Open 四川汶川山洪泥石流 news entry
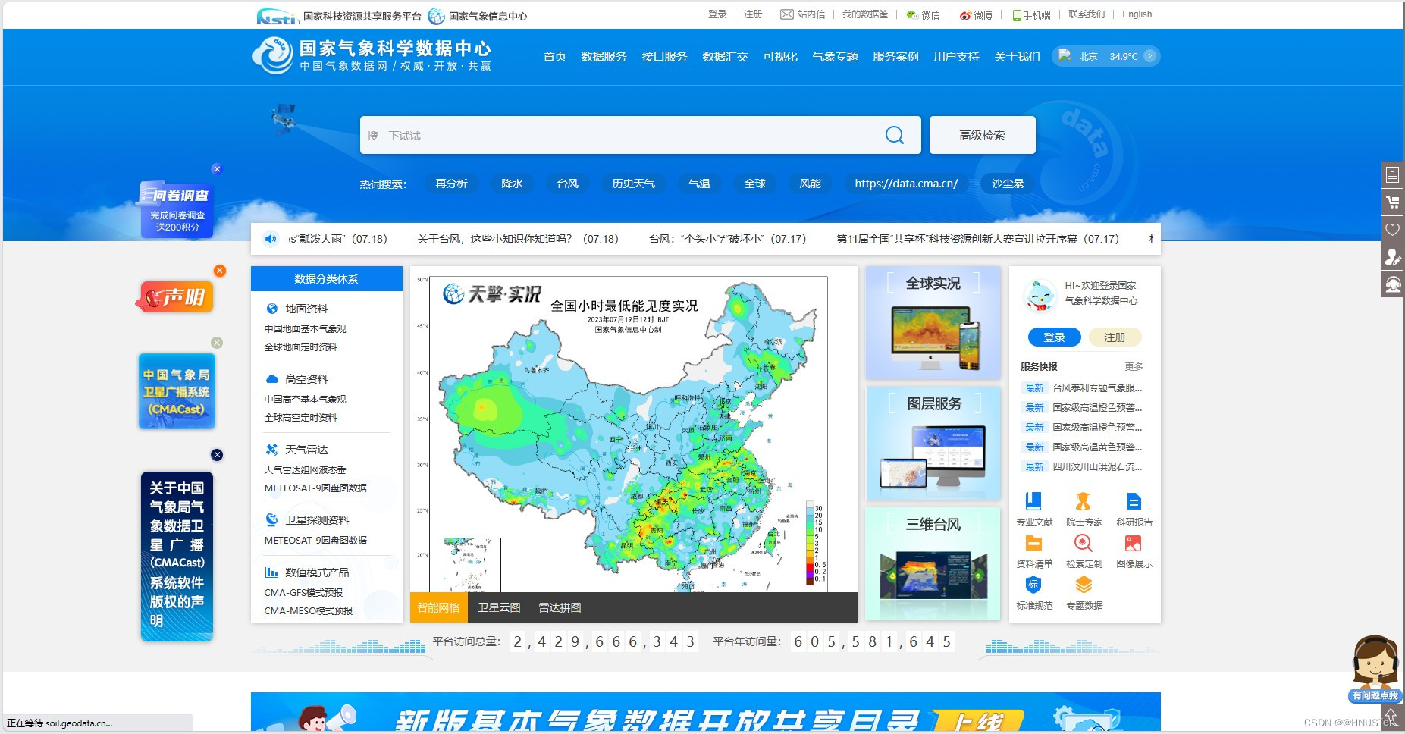 1096,467
